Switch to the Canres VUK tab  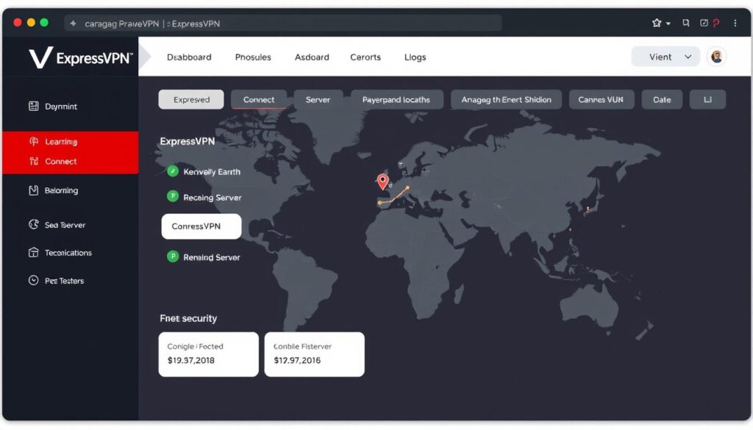[602, 99]
